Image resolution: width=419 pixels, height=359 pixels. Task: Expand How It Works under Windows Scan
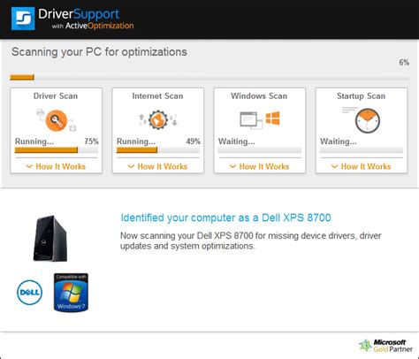[x=259, y=166]
